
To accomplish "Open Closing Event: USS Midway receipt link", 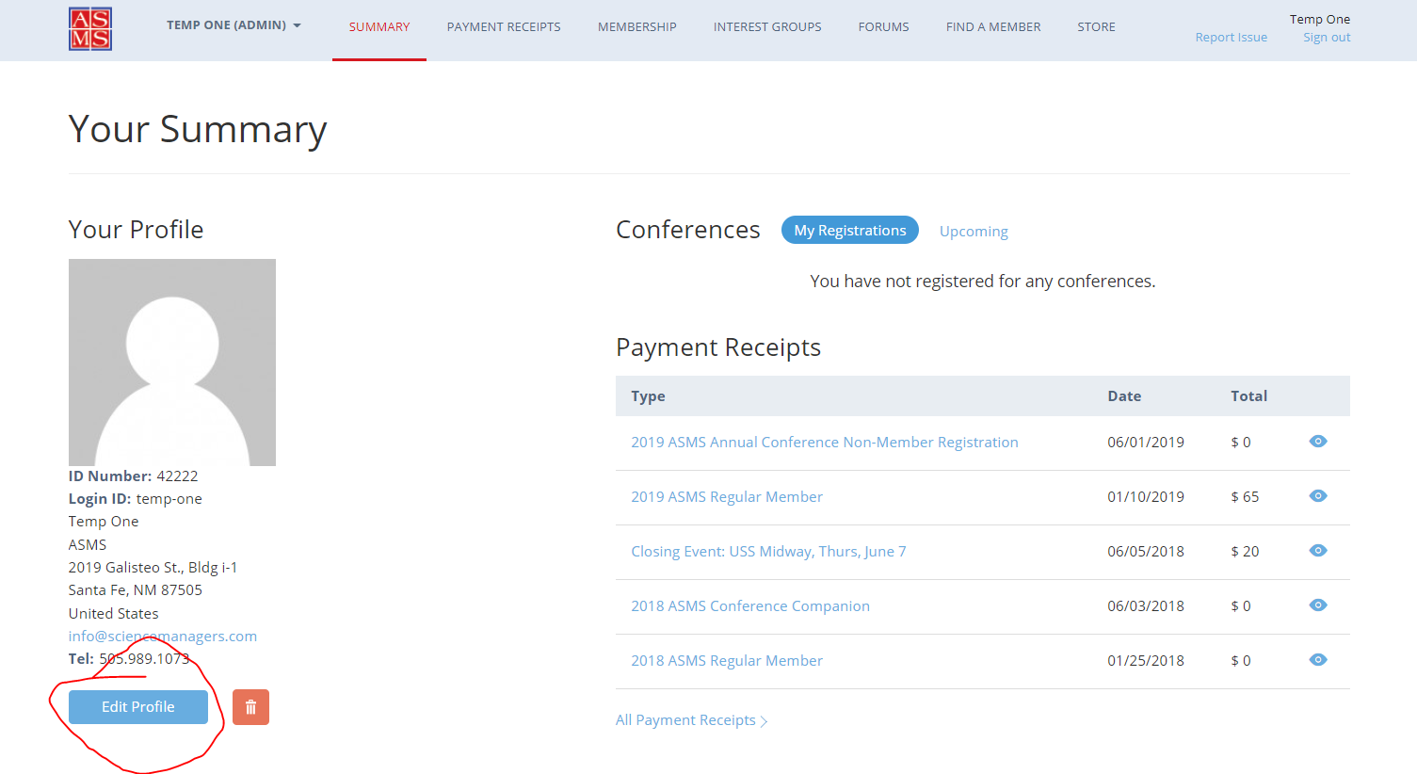I will coord(768,552).
